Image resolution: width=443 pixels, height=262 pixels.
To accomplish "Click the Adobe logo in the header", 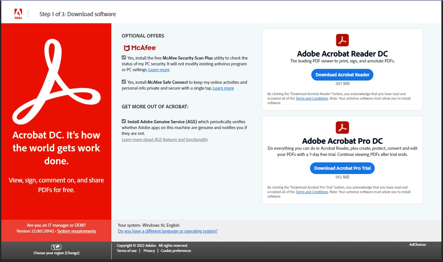I will [x=18, y=14].
